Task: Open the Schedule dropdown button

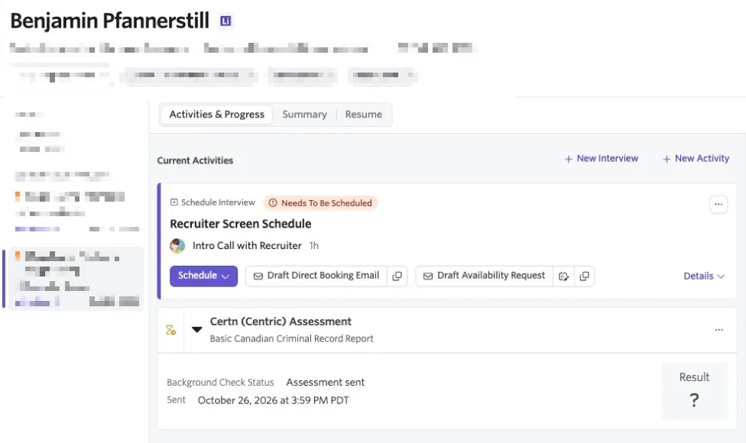Action: pos(203,276)
